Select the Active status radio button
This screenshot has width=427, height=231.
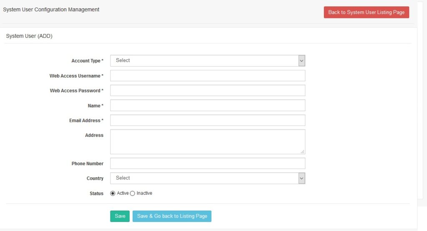(x=113, y=193)
